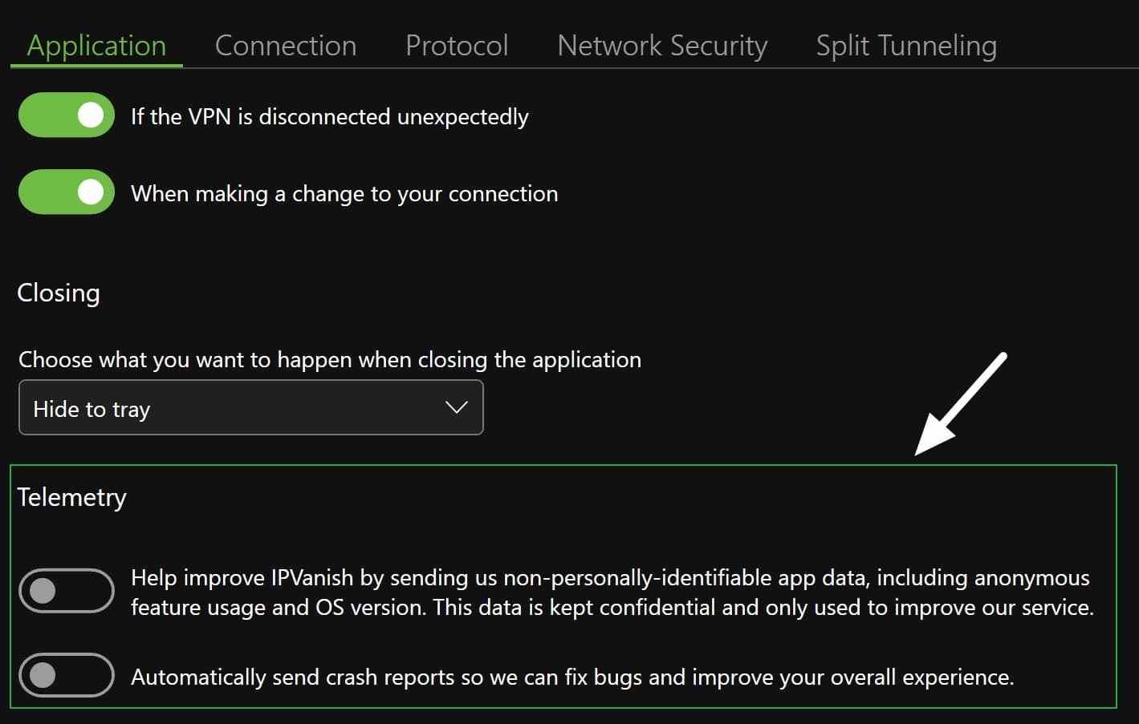The height and width of the screenshot is (724, 1139).
Task: Click the 'Help improve IPVanish' description text
Action: pos(612,593)
